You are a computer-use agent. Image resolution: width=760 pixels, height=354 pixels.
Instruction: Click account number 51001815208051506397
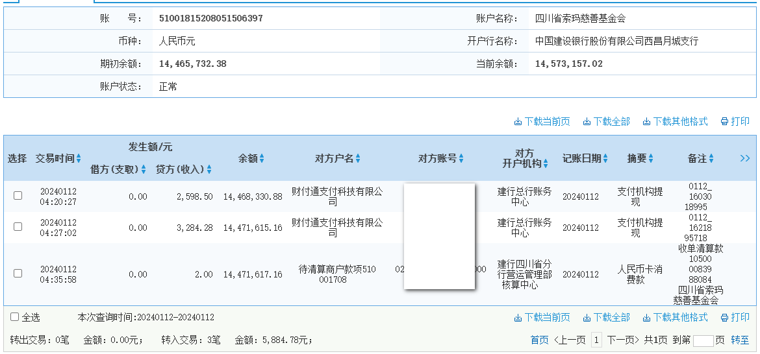[211, 19]
